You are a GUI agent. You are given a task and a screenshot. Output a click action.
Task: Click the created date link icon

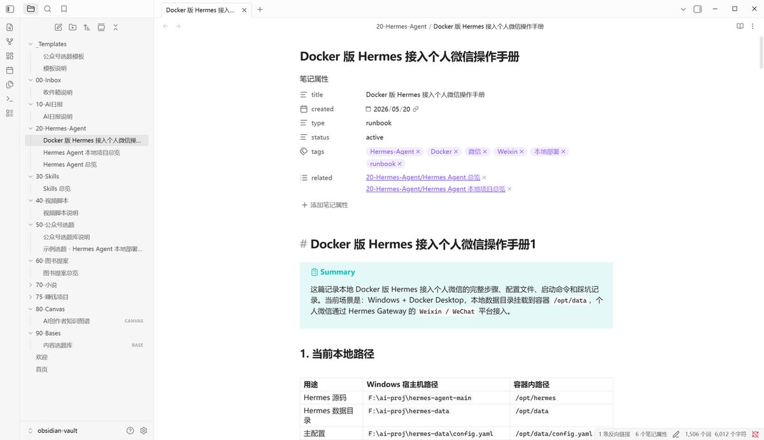(416, 109)
